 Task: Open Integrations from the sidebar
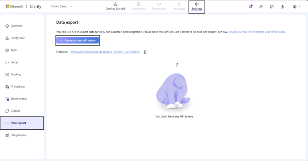(x=18, y=135)
